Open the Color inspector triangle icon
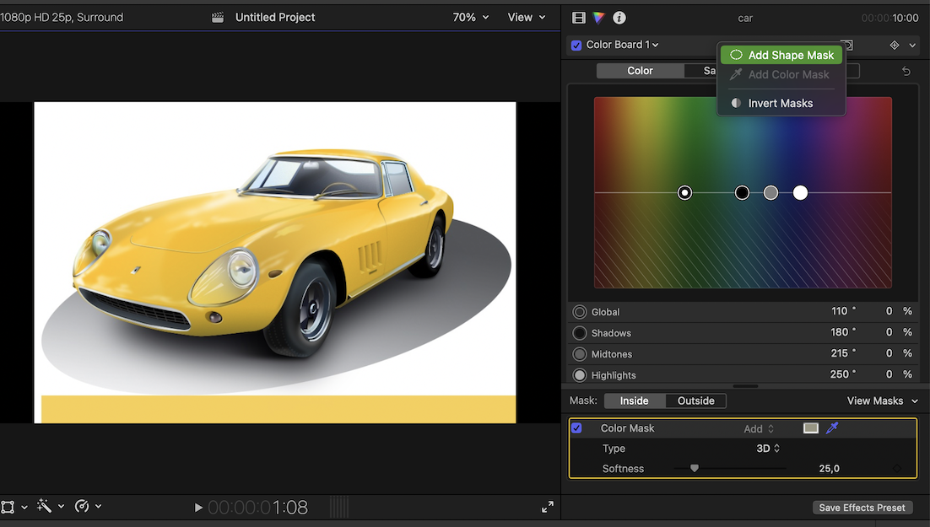The image size is (930, 527). pyautogui.click(x=599, y=18)
